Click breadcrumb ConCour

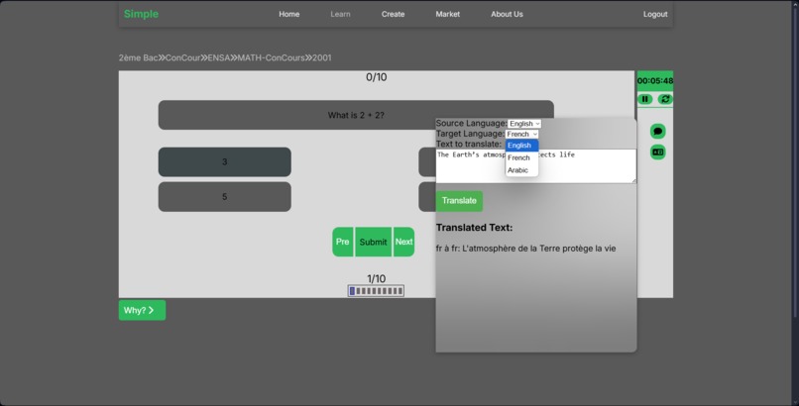pos(182,58)
